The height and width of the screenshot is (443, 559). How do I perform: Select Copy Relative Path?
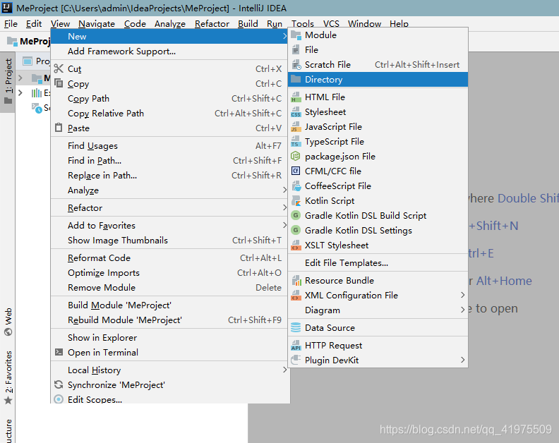tap(169, 114)
